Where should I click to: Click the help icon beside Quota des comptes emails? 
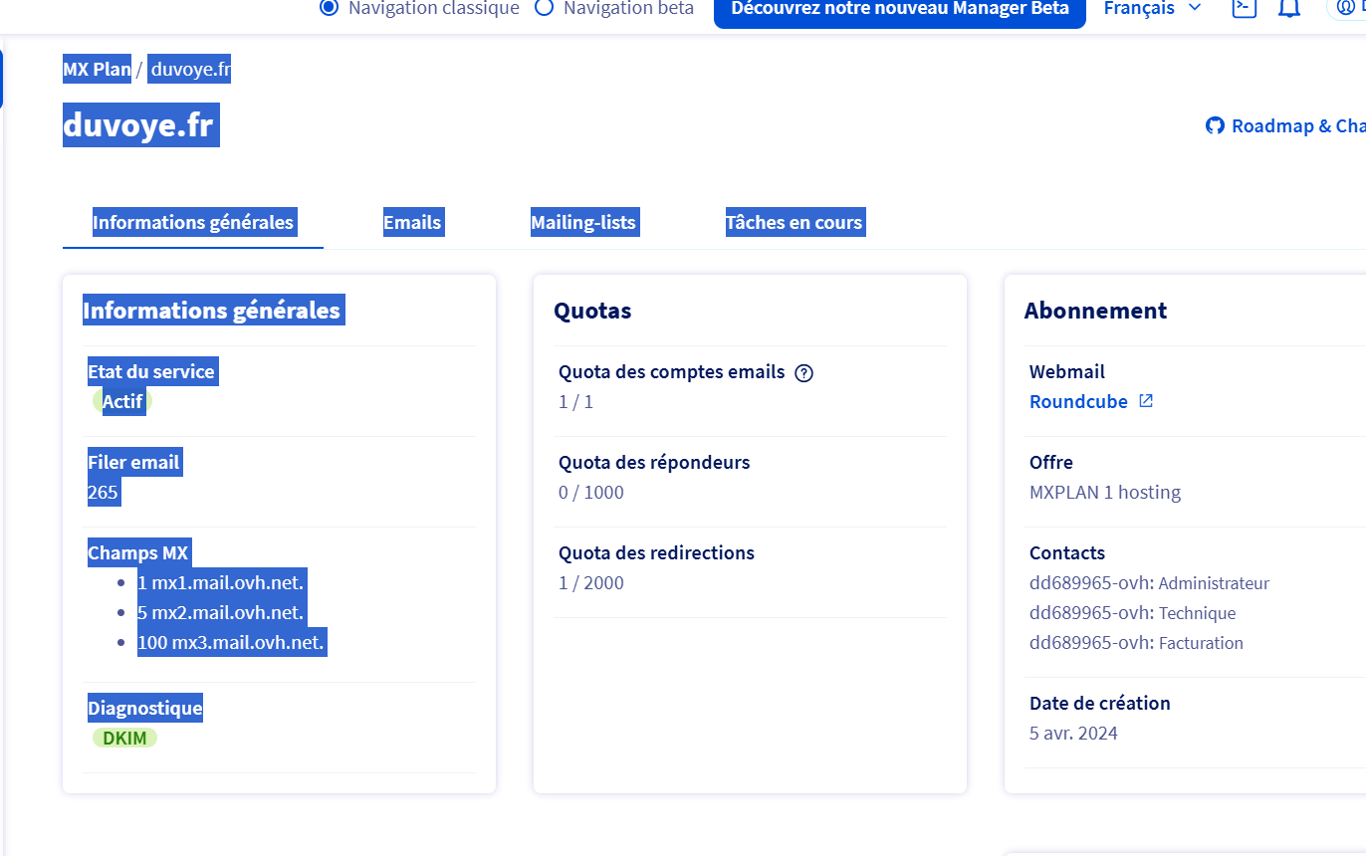(804, 373)
